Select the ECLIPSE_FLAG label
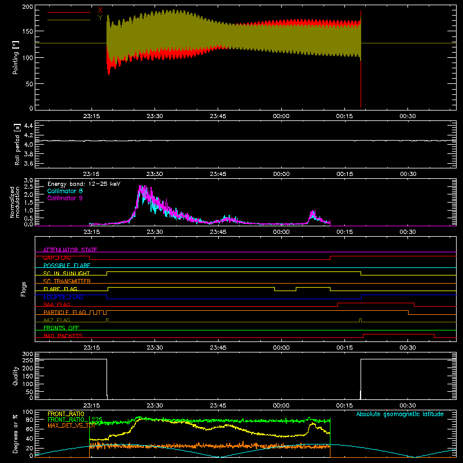Viewport: 463px width, 463px height. coord(63,297)
